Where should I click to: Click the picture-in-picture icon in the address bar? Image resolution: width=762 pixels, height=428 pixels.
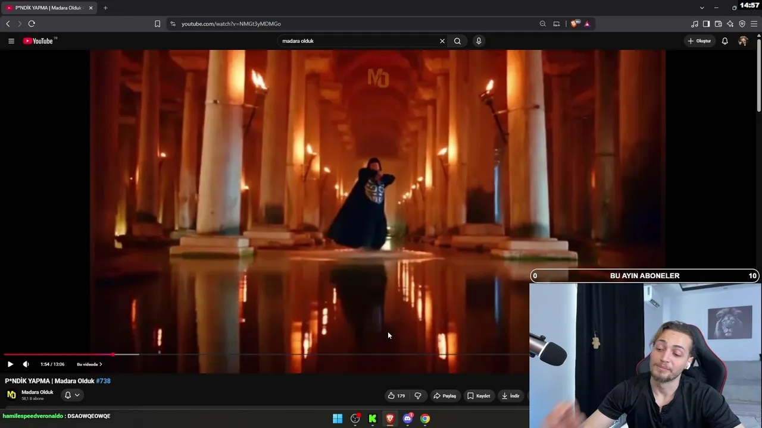click(x=557, y=24)
